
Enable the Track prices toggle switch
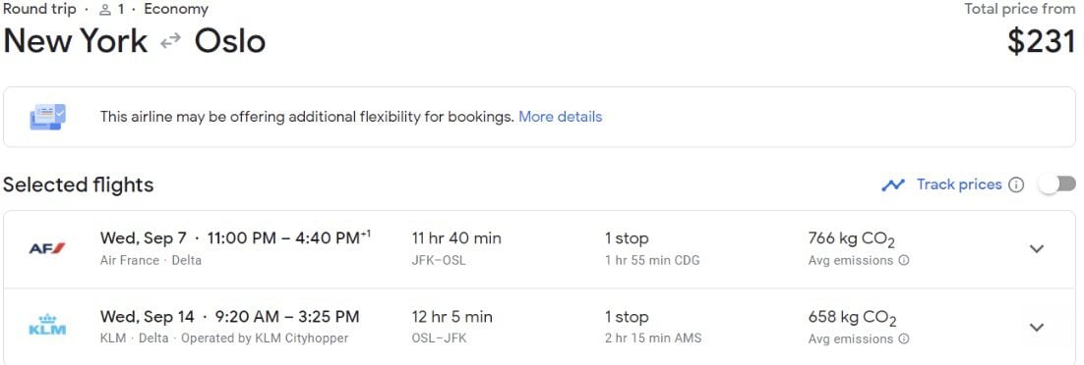click(x=1057, y=184)
